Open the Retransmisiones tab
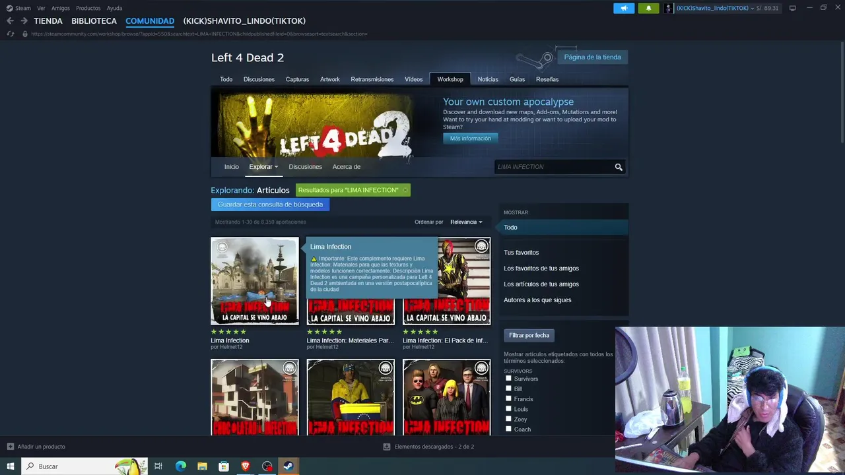This screenshot has width=845, height=475. tap(372, 79)
